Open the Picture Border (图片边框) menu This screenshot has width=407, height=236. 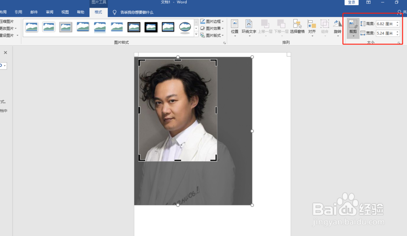(x=212, y=21)
